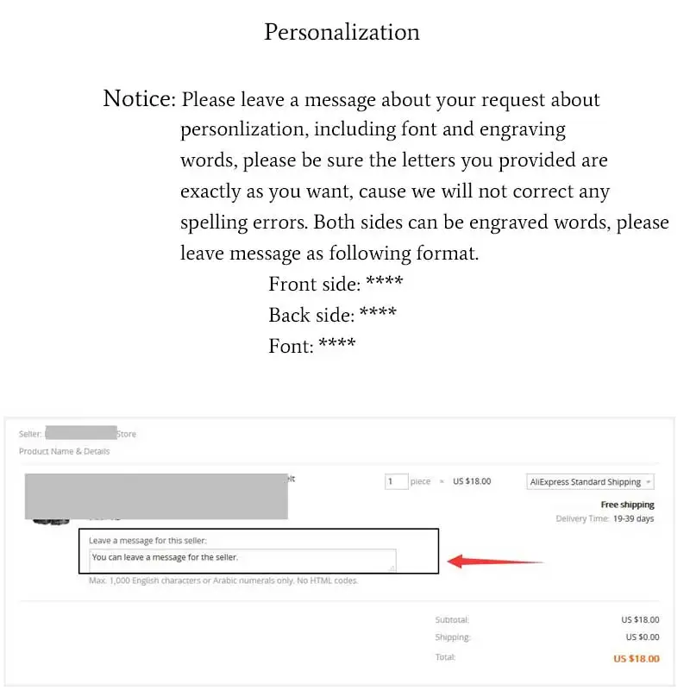The width and height of the screenshot is (690, 690).
Task: Click the 'Store' text next to seller name
Action: click(126, 434)
